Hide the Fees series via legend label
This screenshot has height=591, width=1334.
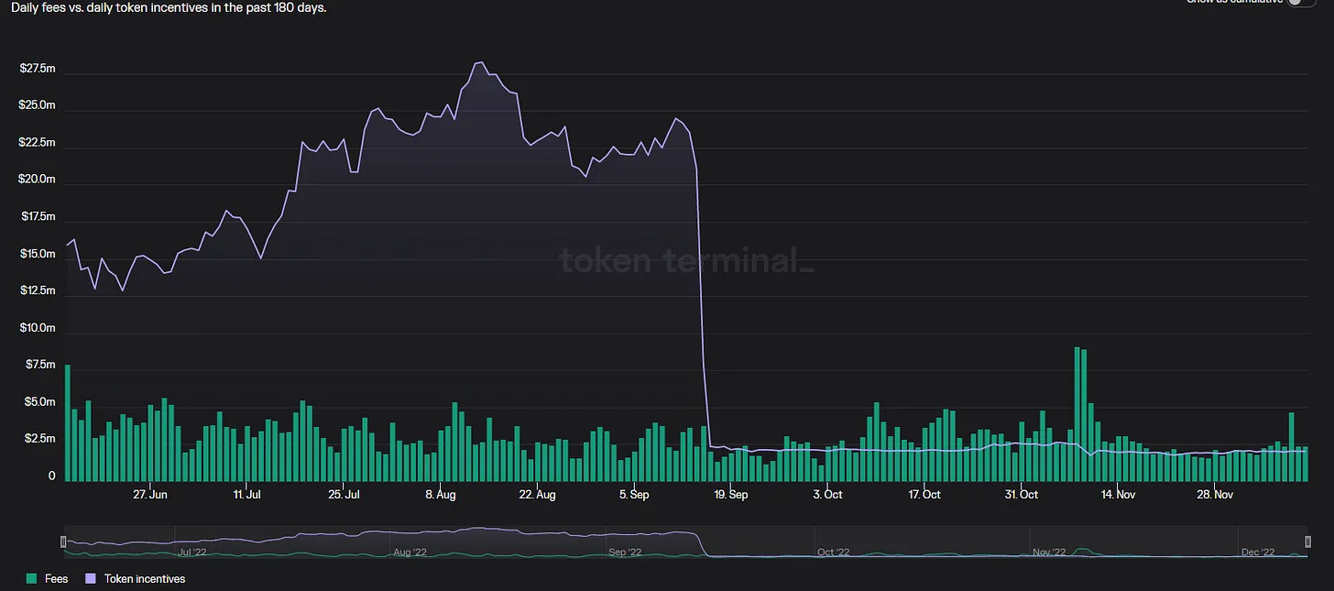coord(56,579)
